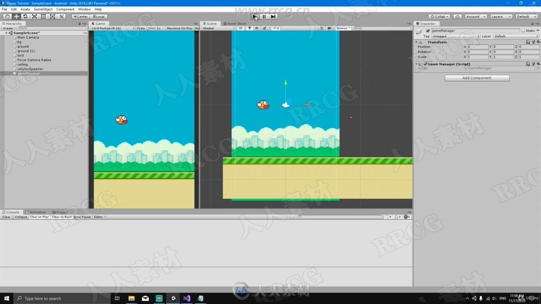Clear the Console log
The width and height of the screenshot is (541, 304).
click(x=6, y=217)
